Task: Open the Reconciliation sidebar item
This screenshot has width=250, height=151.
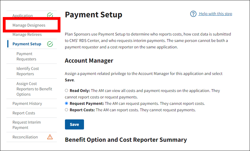Action: (25, 137)
